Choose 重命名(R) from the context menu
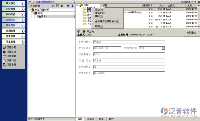Image resolution: width=200 pixels, height=121 pixels. coord(100,13)
